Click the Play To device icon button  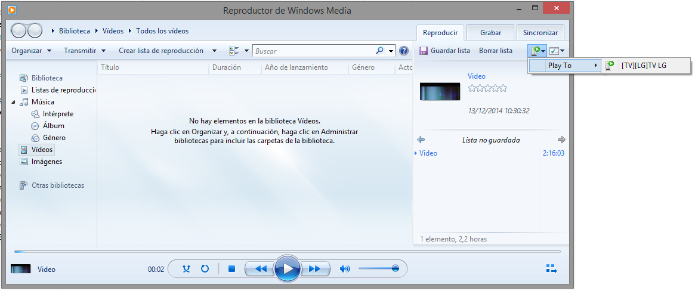(536, 51)
